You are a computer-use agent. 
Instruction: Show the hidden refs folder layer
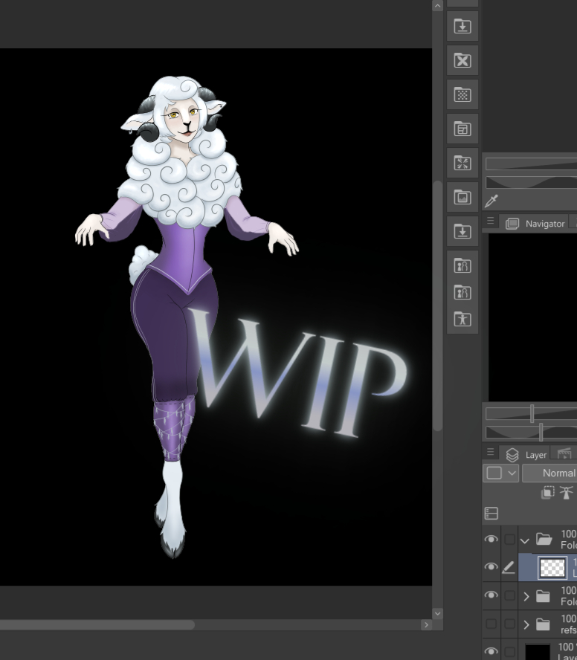[491, 624]
